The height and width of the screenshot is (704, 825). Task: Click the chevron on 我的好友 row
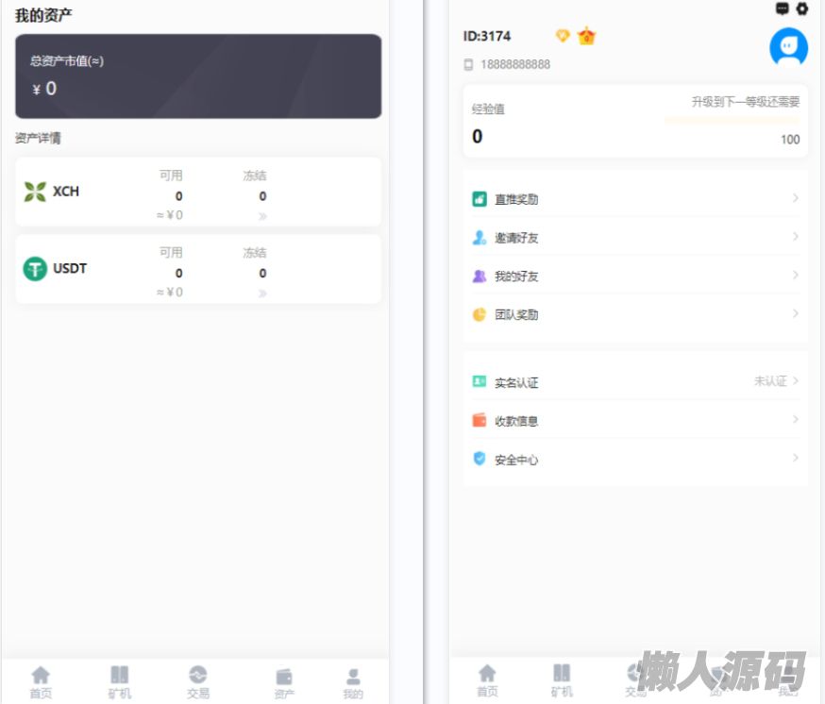click(796, 275)
